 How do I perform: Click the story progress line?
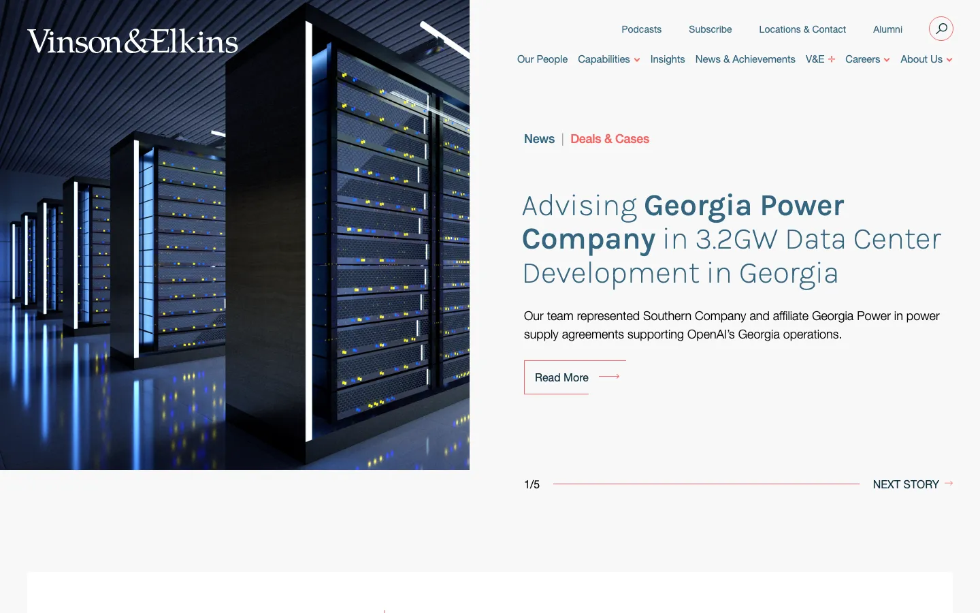706,484
